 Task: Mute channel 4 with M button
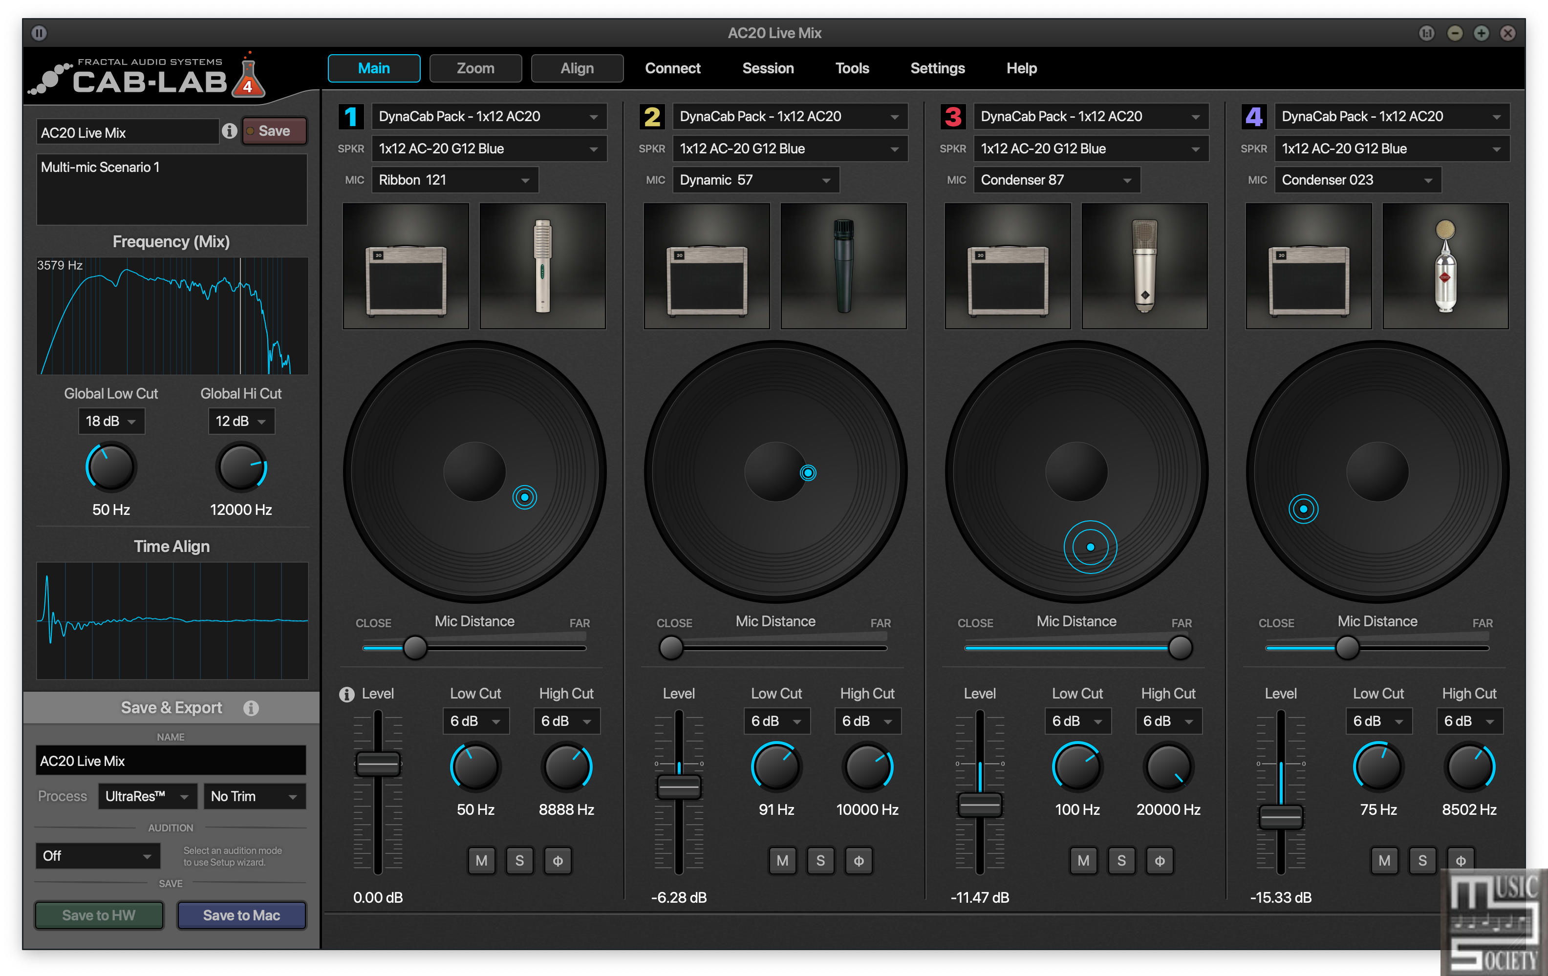(x=1384, y=860)
